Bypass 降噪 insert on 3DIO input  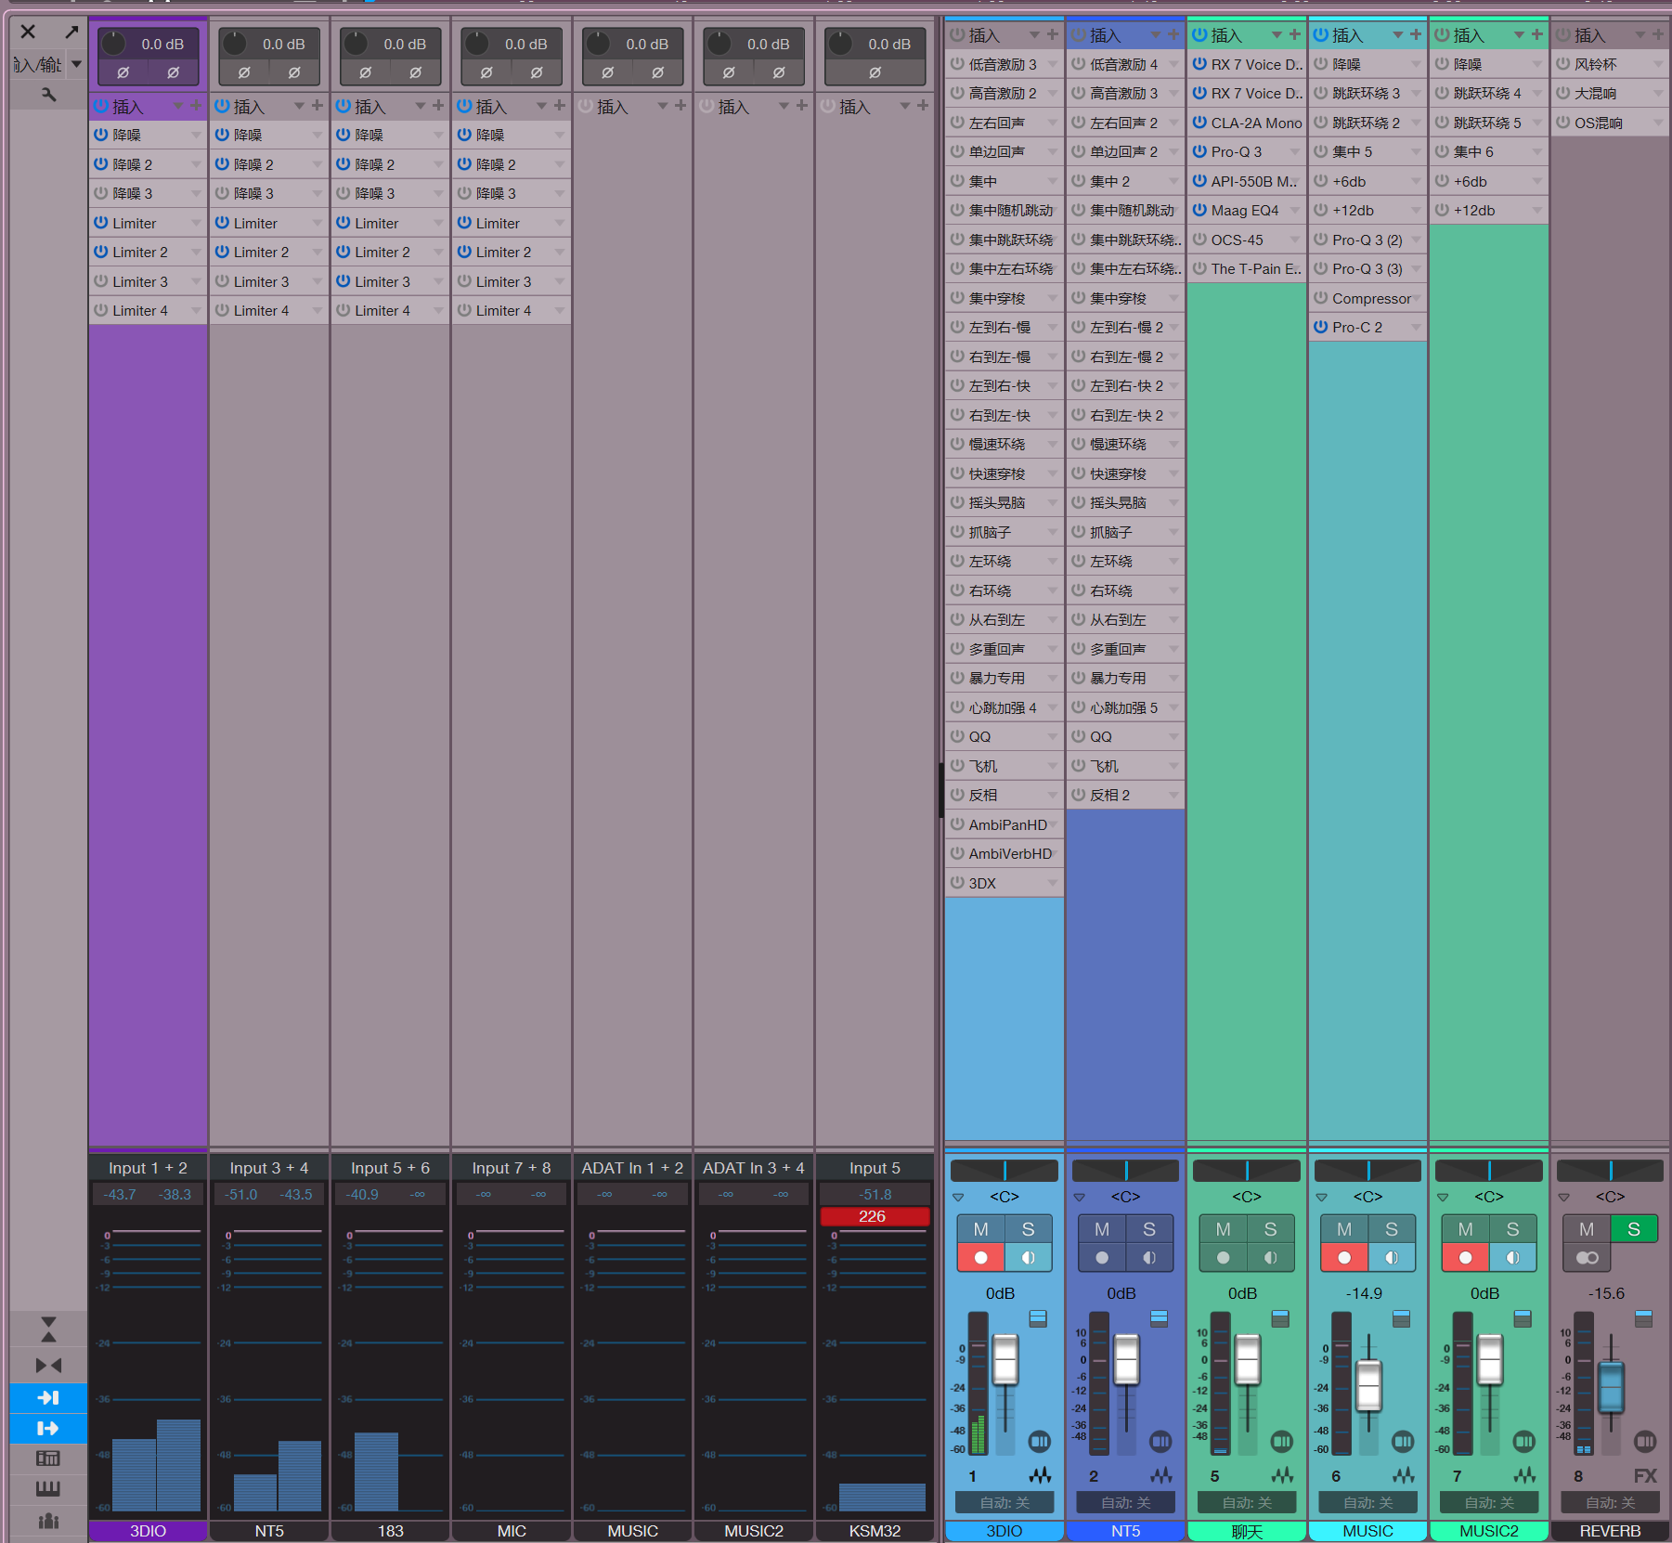[100, 135]
